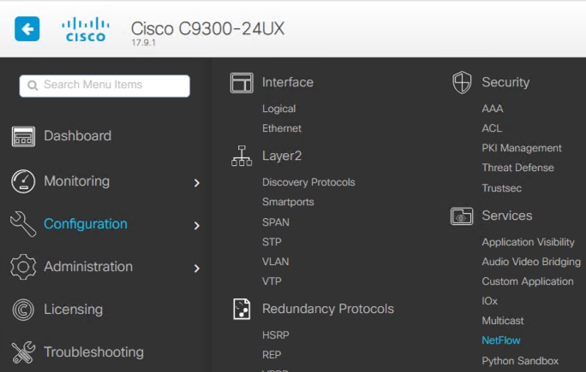The height and width of the screenshot is (372, 586).
Task: Expand the Configuration submenu chevron
Action: pos(196,226)
